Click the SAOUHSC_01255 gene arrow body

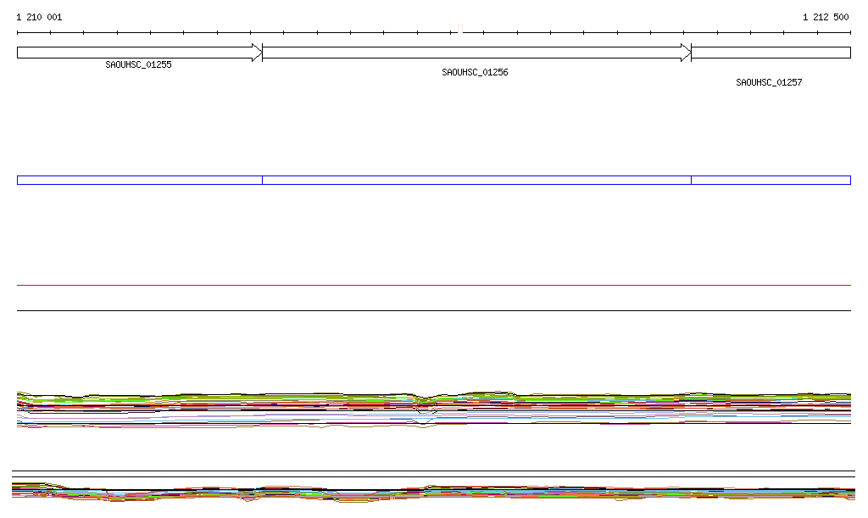click(136, 53)
